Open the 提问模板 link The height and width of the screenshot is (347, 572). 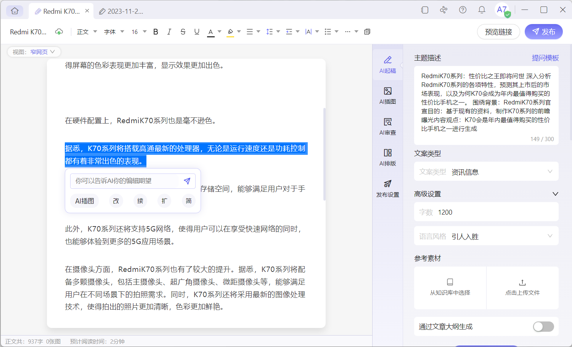[x=546, y=58]
